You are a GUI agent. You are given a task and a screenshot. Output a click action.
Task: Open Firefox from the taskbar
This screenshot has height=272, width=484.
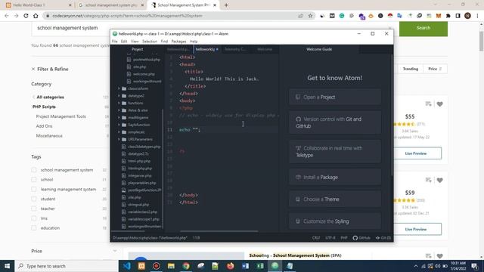click(231, 266)
